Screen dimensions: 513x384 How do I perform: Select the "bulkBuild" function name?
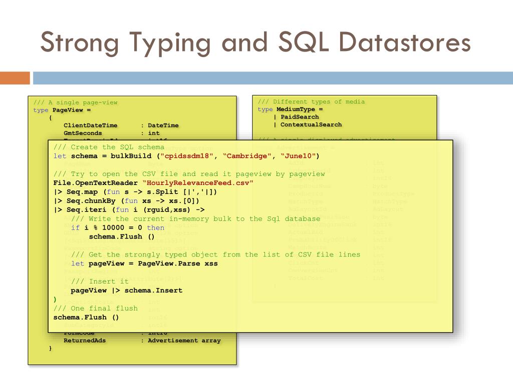pos(131,156)
